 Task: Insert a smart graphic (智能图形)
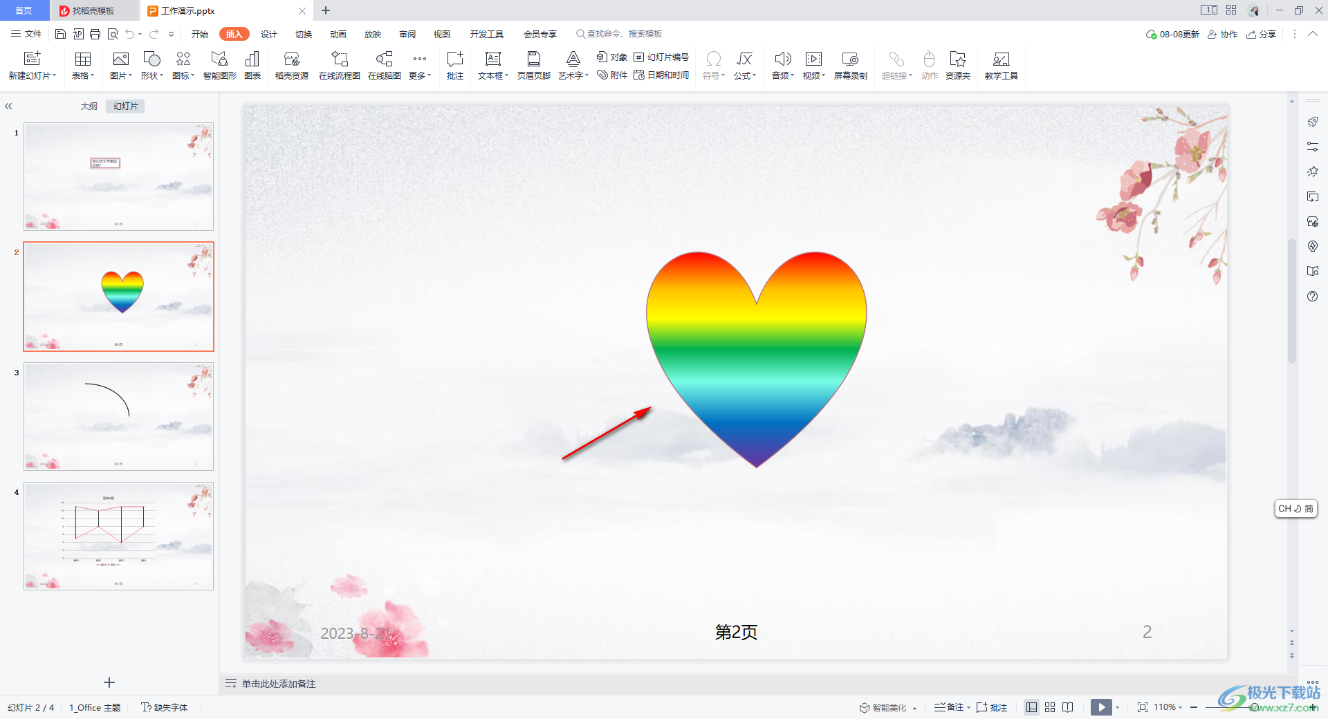220,66
